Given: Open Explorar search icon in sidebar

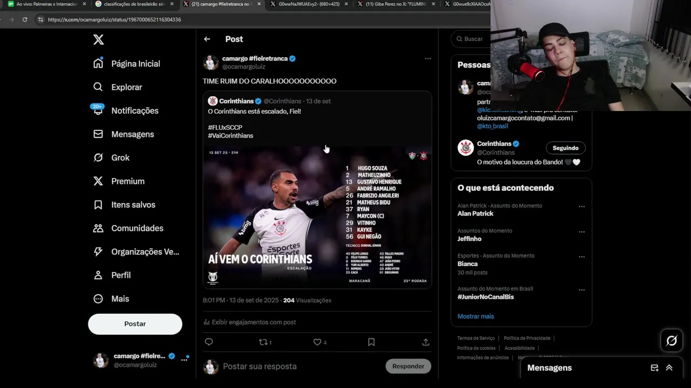Looking at the screenshot, I should [98, 87].
